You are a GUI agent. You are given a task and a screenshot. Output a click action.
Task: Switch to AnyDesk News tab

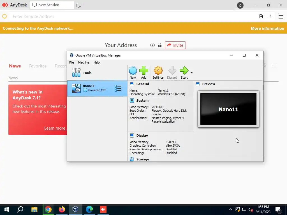click(x=15, y=66)
